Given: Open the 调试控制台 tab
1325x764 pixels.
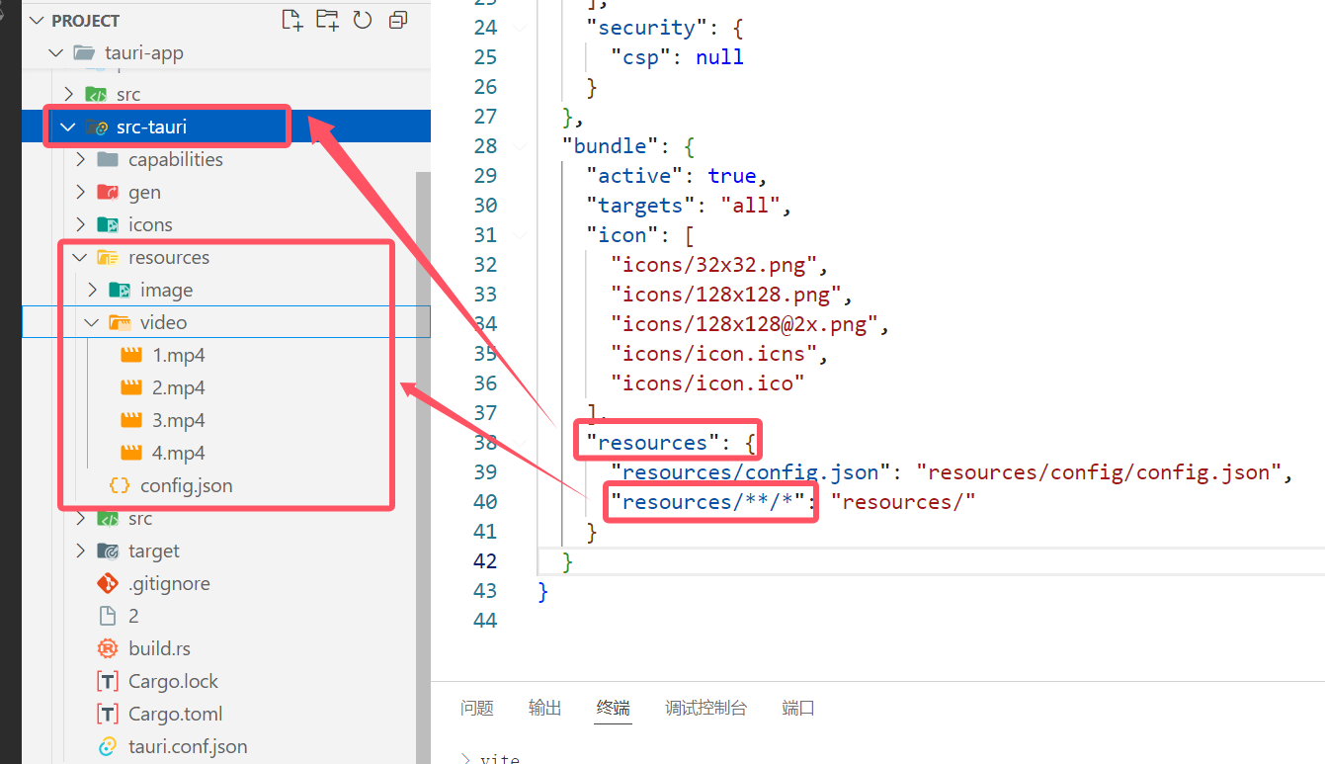Looking at the screenshot, I should coord(705,708).
